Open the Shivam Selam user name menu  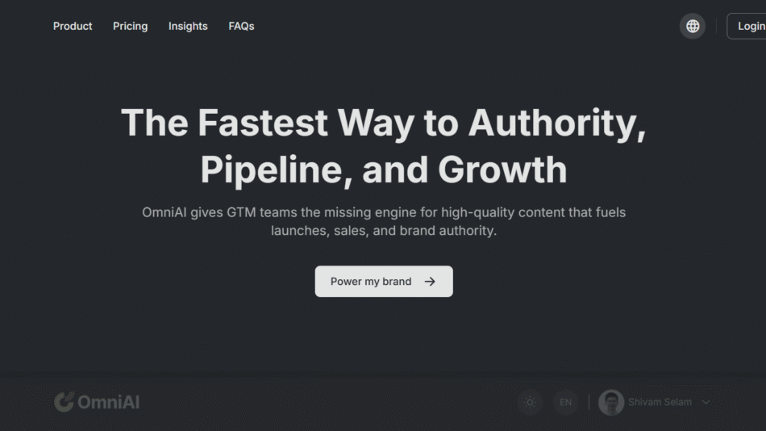660,402
